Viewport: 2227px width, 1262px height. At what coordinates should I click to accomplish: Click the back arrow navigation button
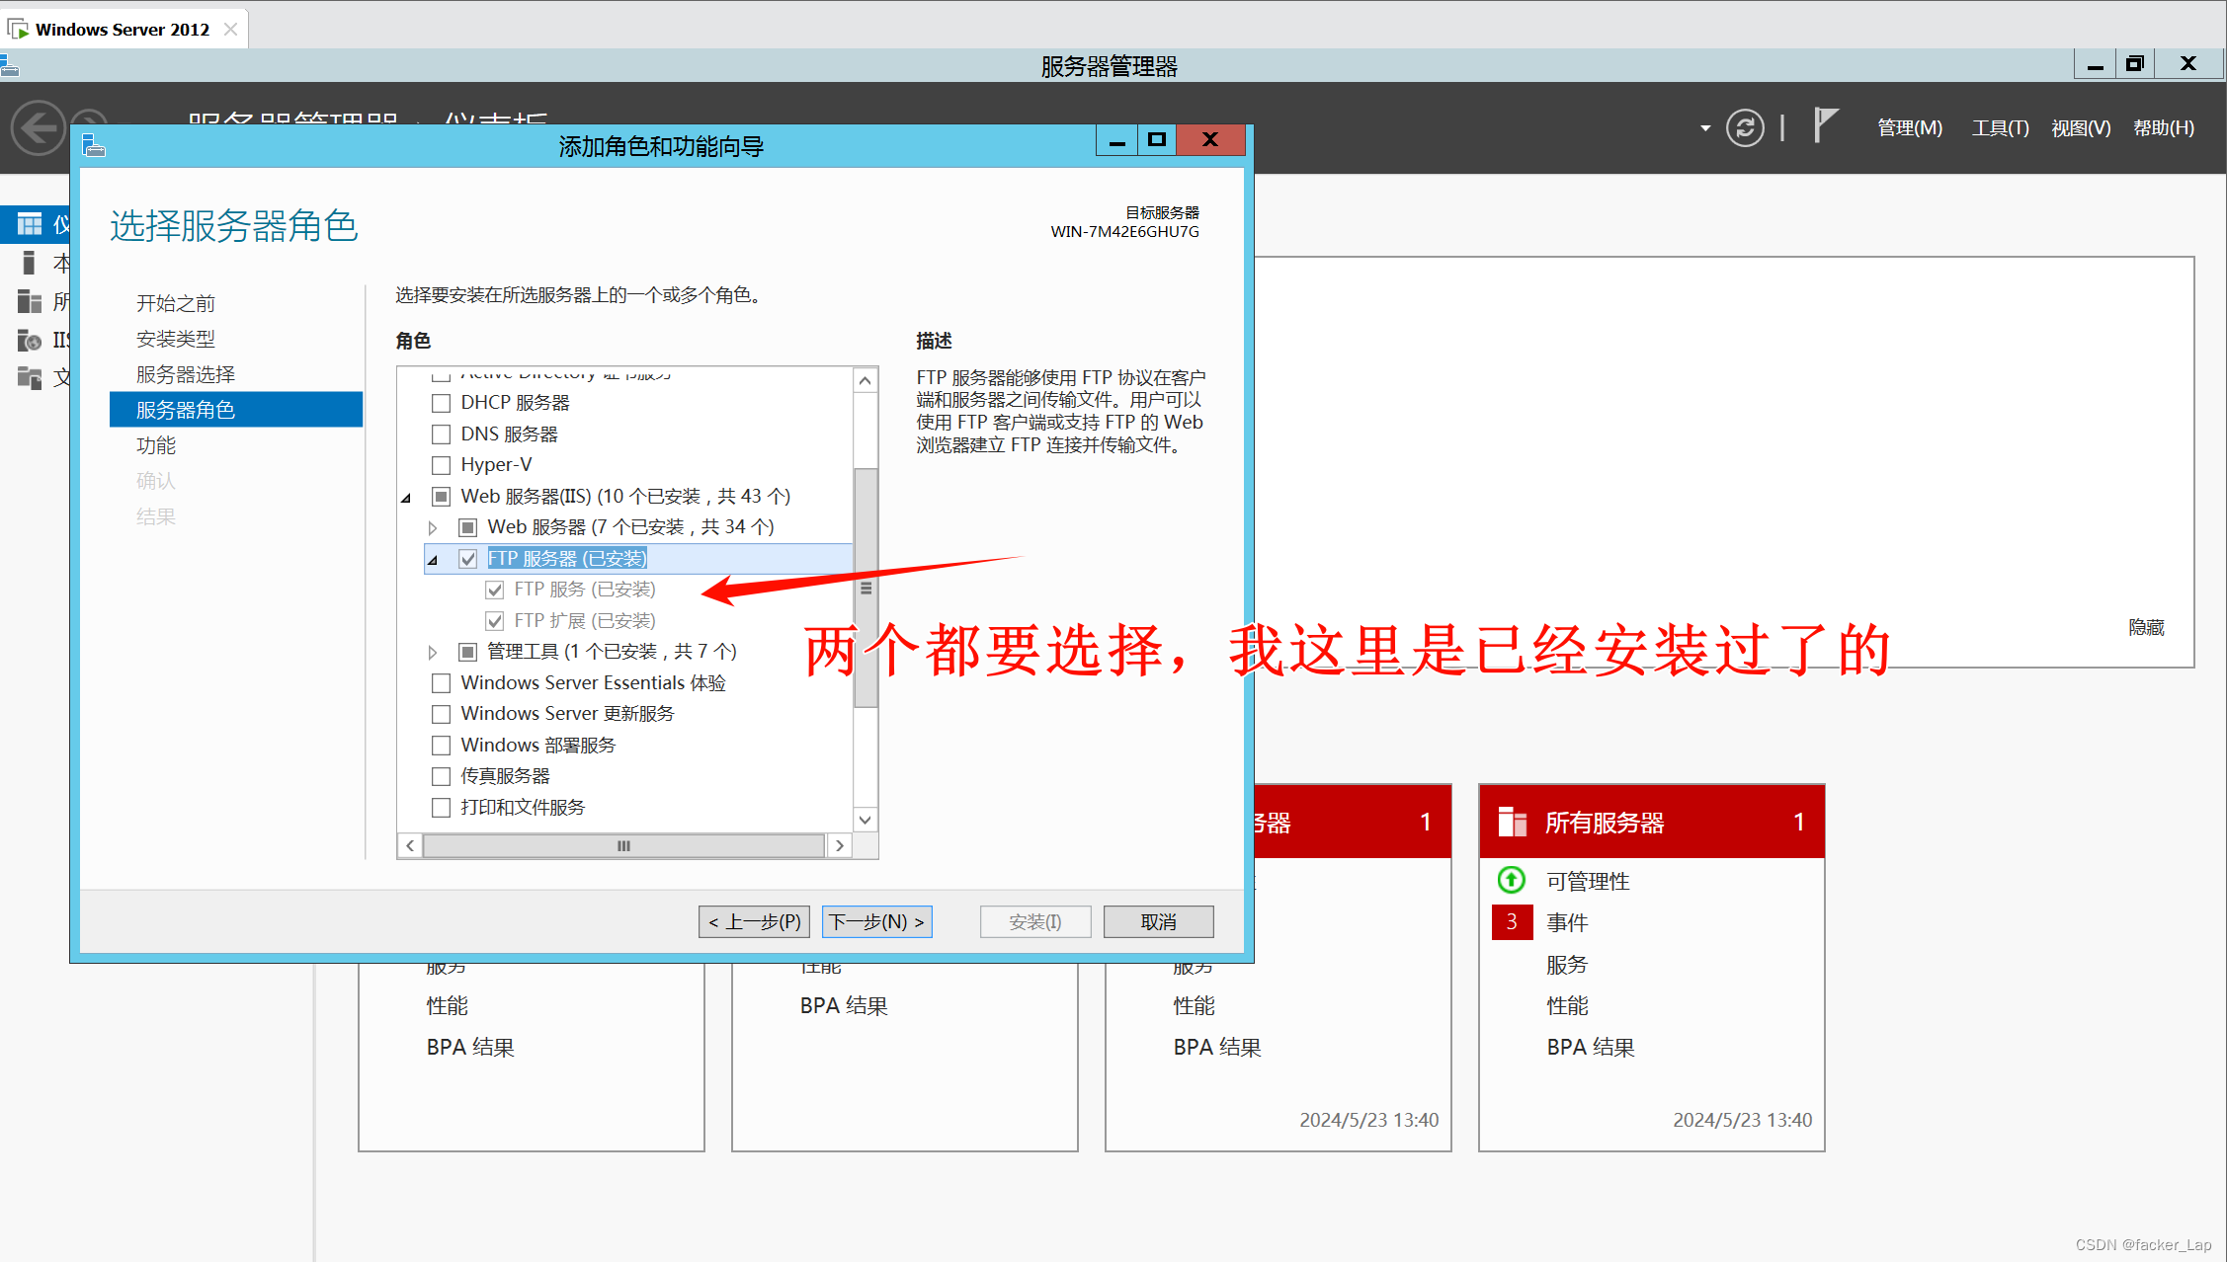(x=39, y=128)
